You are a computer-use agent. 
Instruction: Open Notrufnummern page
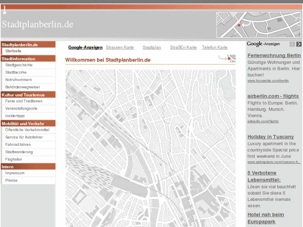[19, 80]
